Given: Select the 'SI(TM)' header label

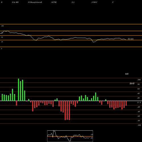Looking at the screenshot, I should pos(54,2).
